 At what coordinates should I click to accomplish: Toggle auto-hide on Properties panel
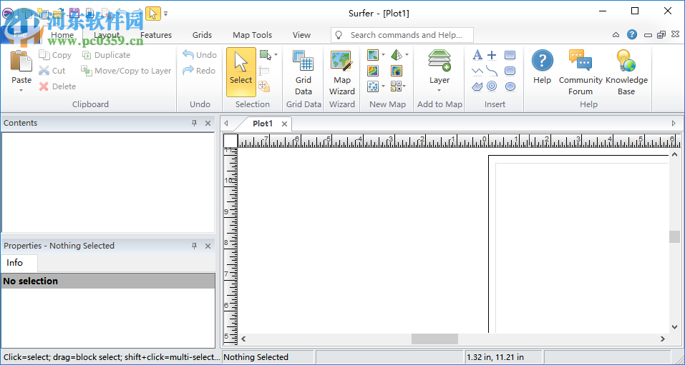(x=194, y=246)
